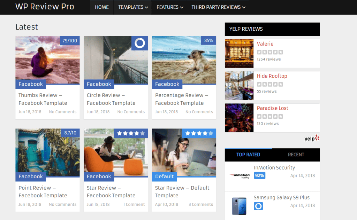Select the circle rating icon on Circle Review thumbnail
The height and width of the screenshot is (220, 357).
[139, 44]
